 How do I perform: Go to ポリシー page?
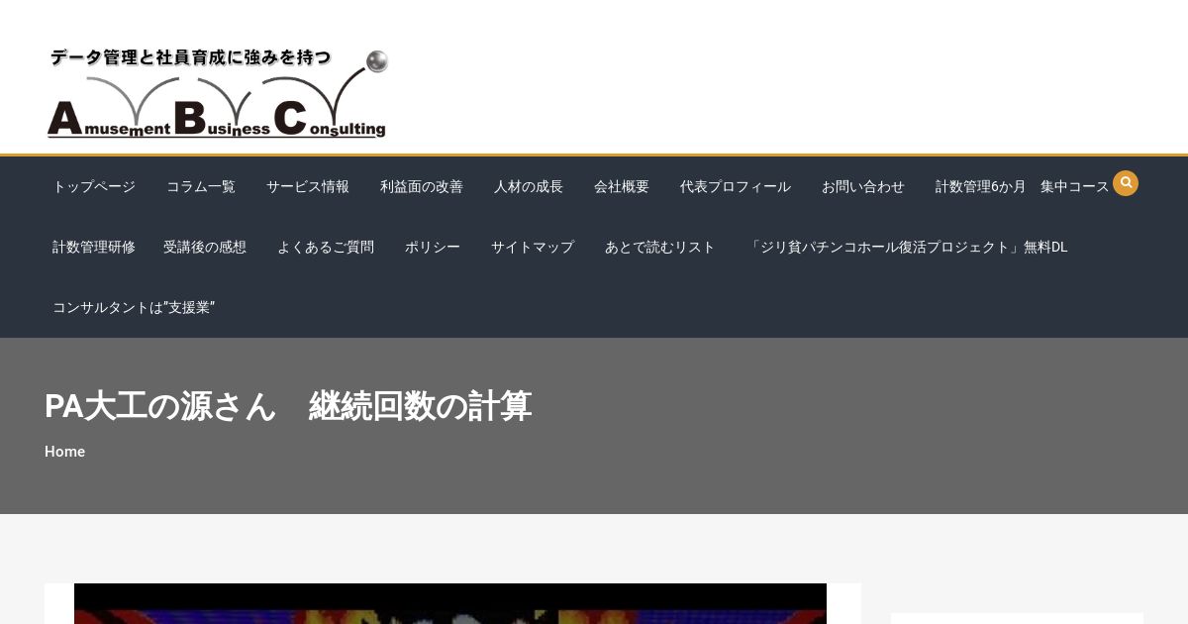[433, 247]
